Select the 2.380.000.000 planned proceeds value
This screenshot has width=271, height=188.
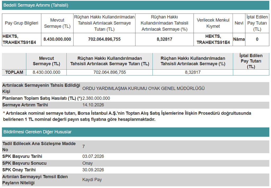click(96, 98)
